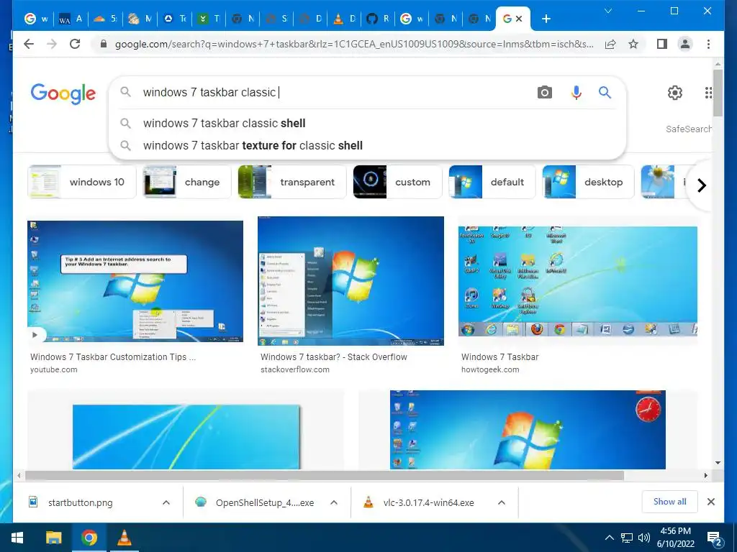This screenshot has height=552, width=737.
Task: Open howtogeek Windows 7 Taskbar image
Action: (x=578, y=282)
